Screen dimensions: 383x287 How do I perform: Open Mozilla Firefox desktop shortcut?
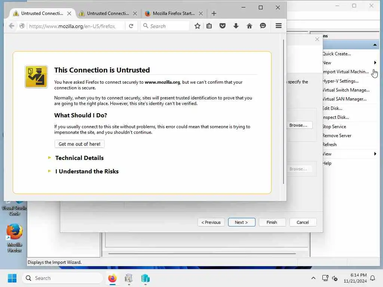15,237
